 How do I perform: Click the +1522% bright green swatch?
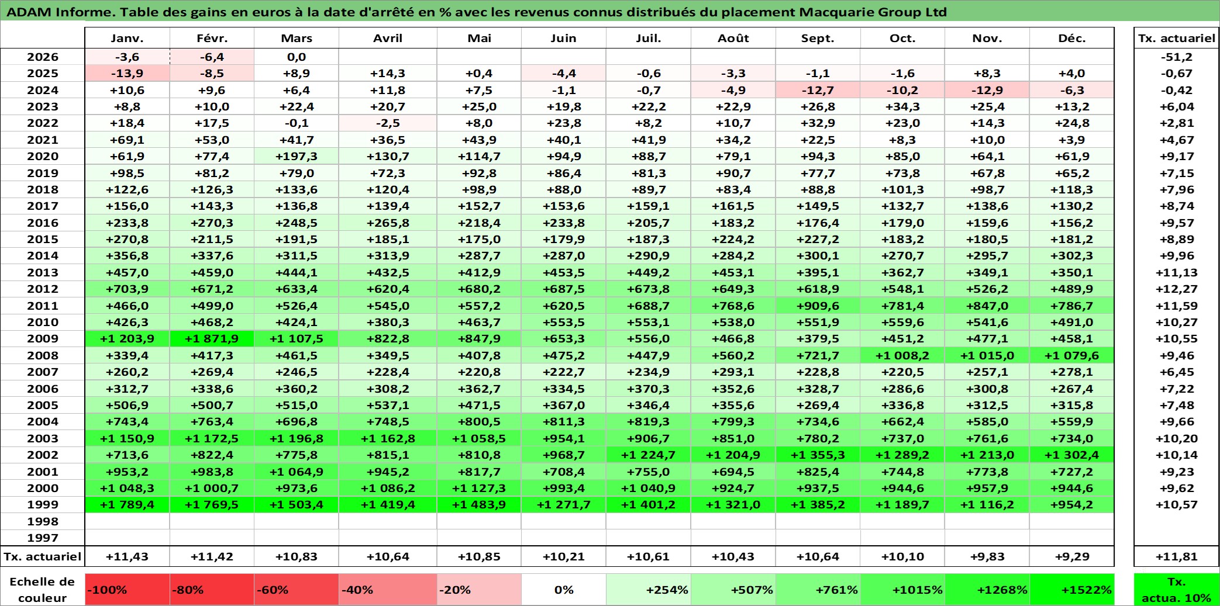[1072, 590]
